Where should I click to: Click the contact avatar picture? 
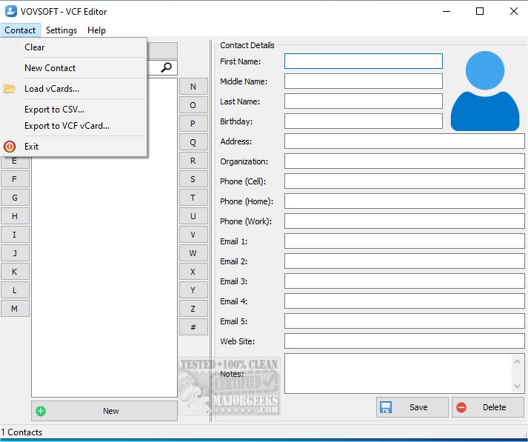485,91
